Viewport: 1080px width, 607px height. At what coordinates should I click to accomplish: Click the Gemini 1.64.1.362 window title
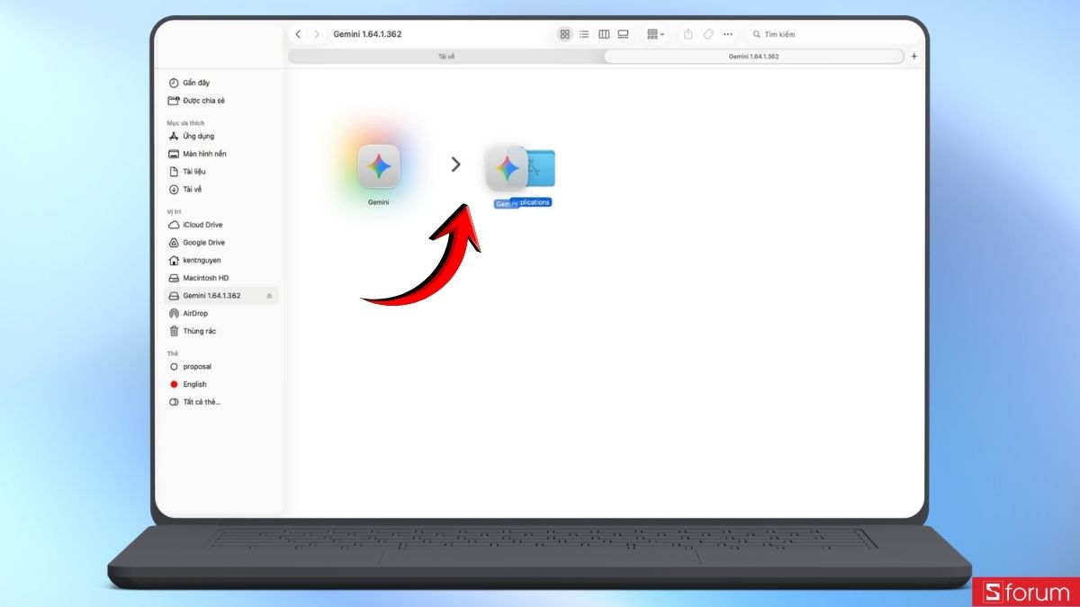tap(367, 34)
